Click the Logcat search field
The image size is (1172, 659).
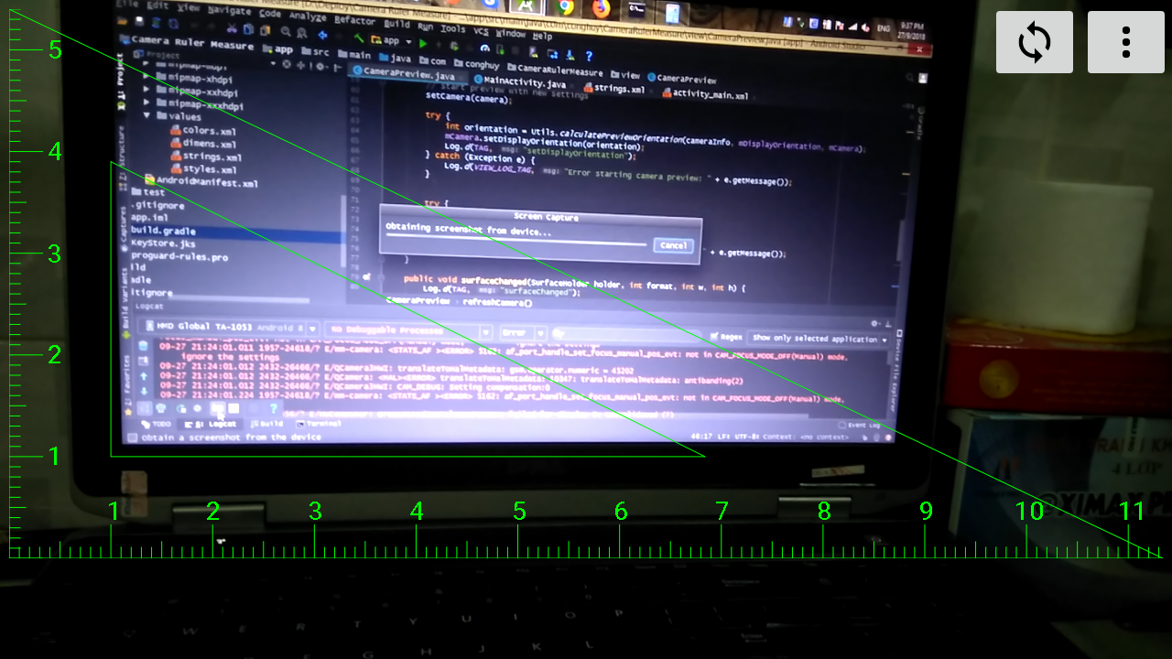click(627, 334)
